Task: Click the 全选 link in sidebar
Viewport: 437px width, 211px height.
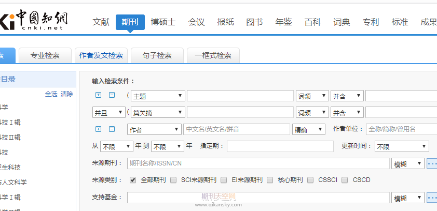Action: [51, 94]
